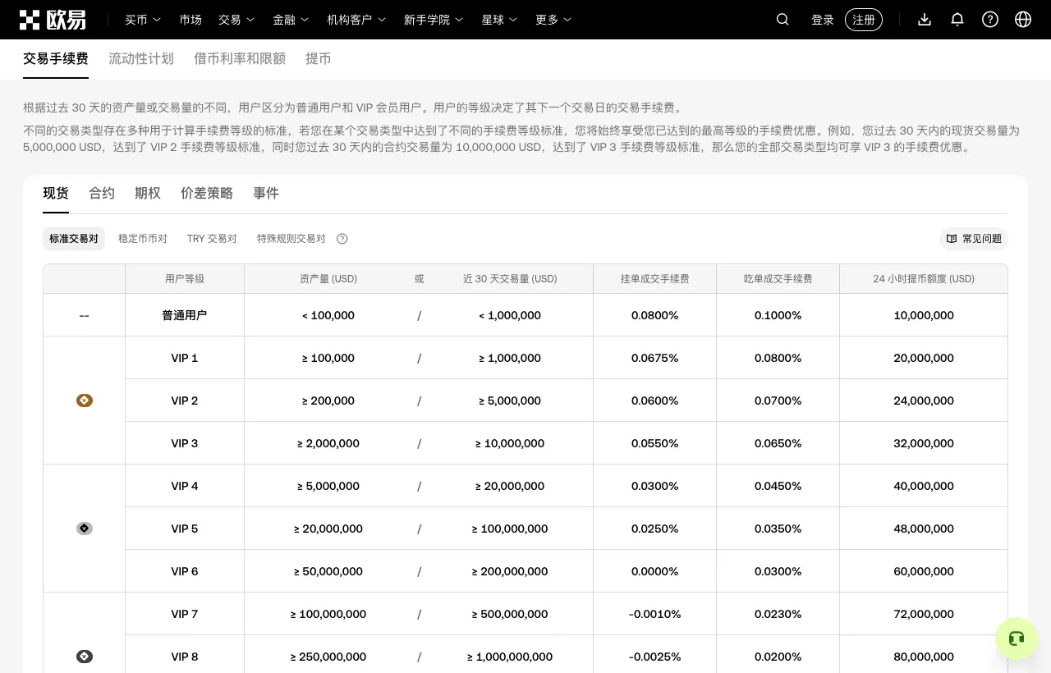Switch to the 期权 tab
The image size is (1051, 673).
coord(148,193)
